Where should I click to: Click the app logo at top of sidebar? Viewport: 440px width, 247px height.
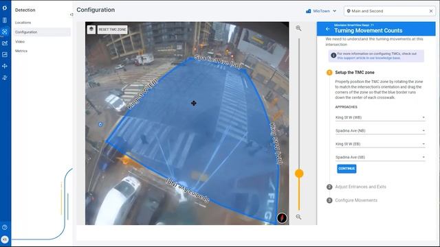5,8
